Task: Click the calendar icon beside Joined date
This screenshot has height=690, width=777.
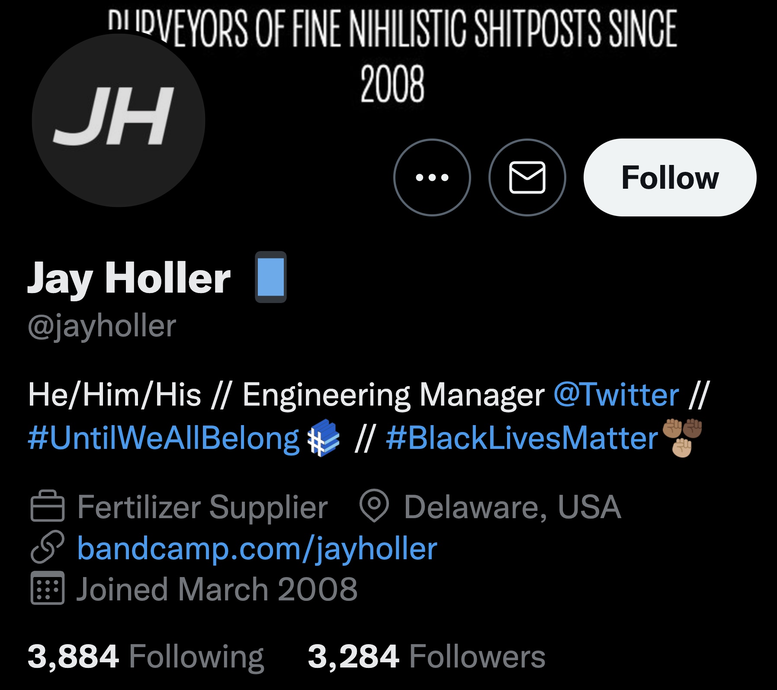Action: (48, 588)
